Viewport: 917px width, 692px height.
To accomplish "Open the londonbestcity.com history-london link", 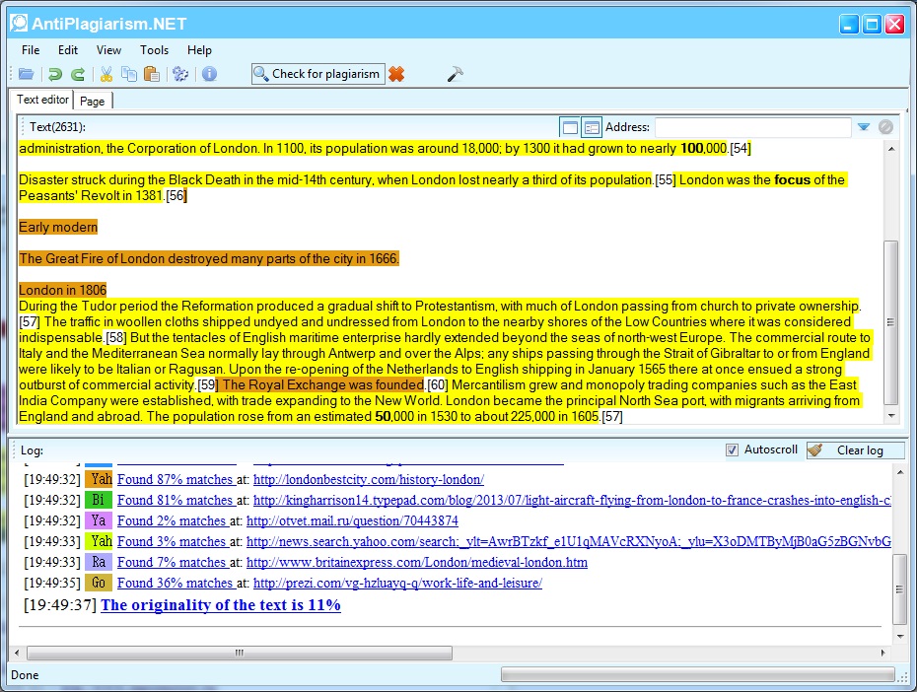I will [x=368, y=479].
